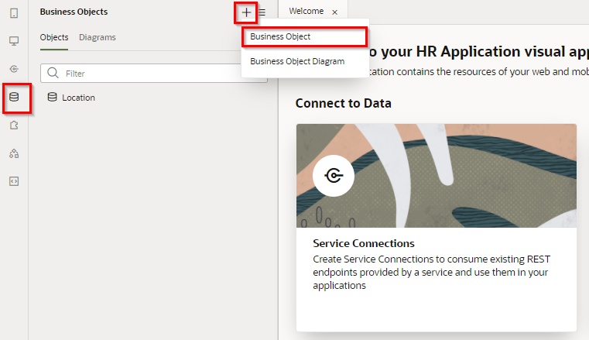This screenshot has height=340, width=589.
Task: Click the Filter search field
Action: pyautogui.click(x=163, y=74)
